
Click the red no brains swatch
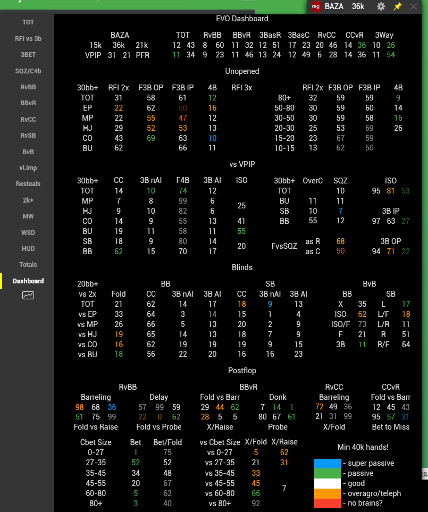coord(327,503)
